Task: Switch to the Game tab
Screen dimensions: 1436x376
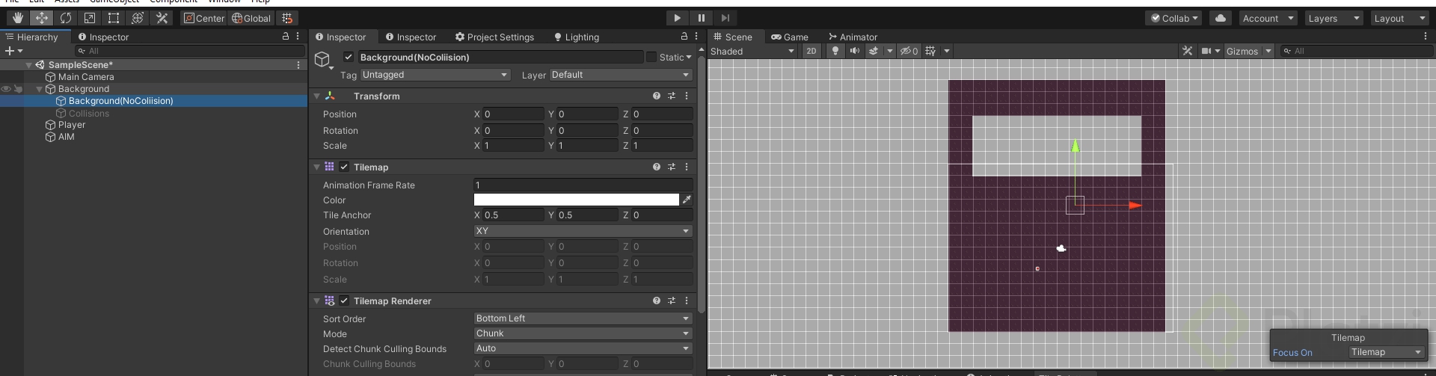Action: click(790, 37)
